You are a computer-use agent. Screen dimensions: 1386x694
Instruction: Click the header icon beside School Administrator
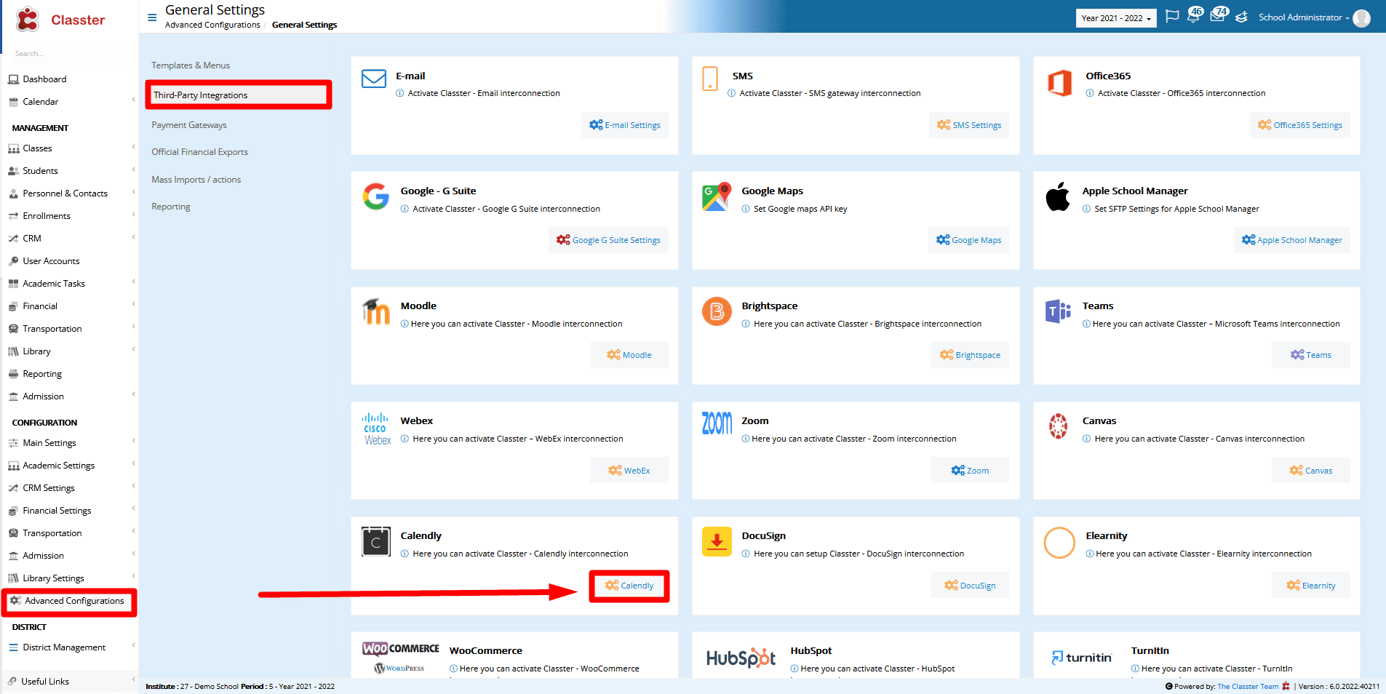[1242, 17]
